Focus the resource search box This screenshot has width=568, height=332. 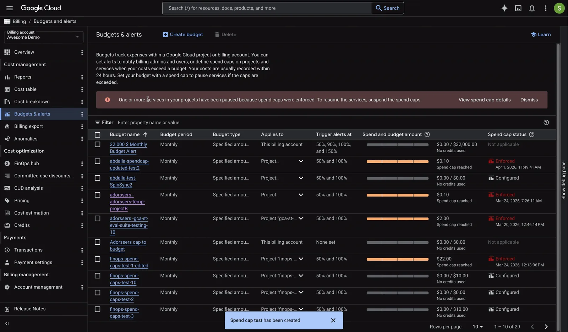[267, 8]
